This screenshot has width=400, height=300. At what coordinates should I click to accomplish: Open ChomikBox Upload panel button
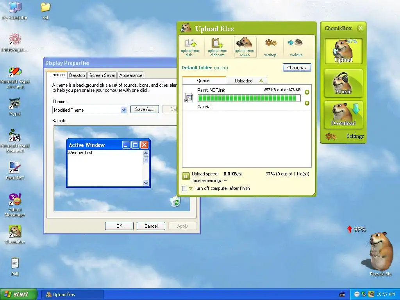pos(343,51)
